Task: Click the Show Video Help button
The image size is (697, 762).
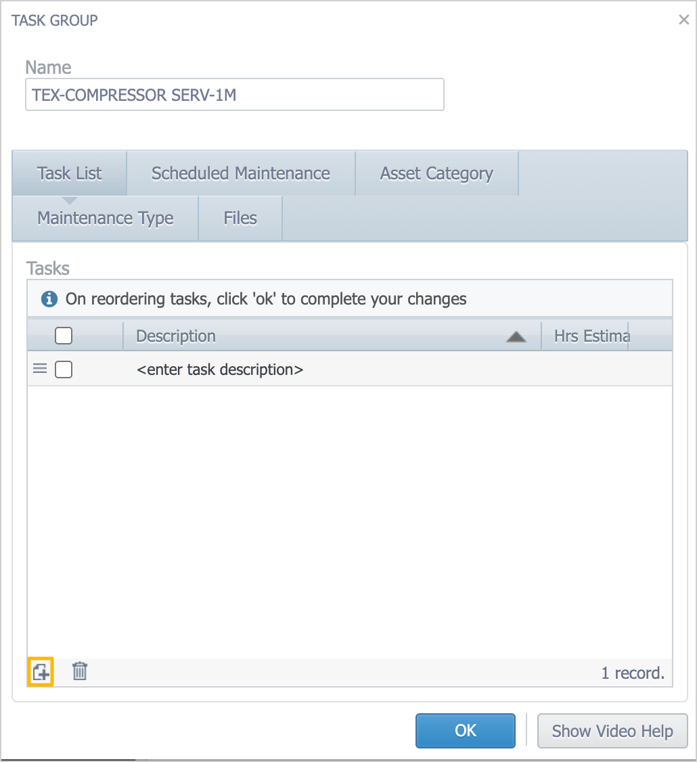Action: pyautogui.click(x=612, y=731)
